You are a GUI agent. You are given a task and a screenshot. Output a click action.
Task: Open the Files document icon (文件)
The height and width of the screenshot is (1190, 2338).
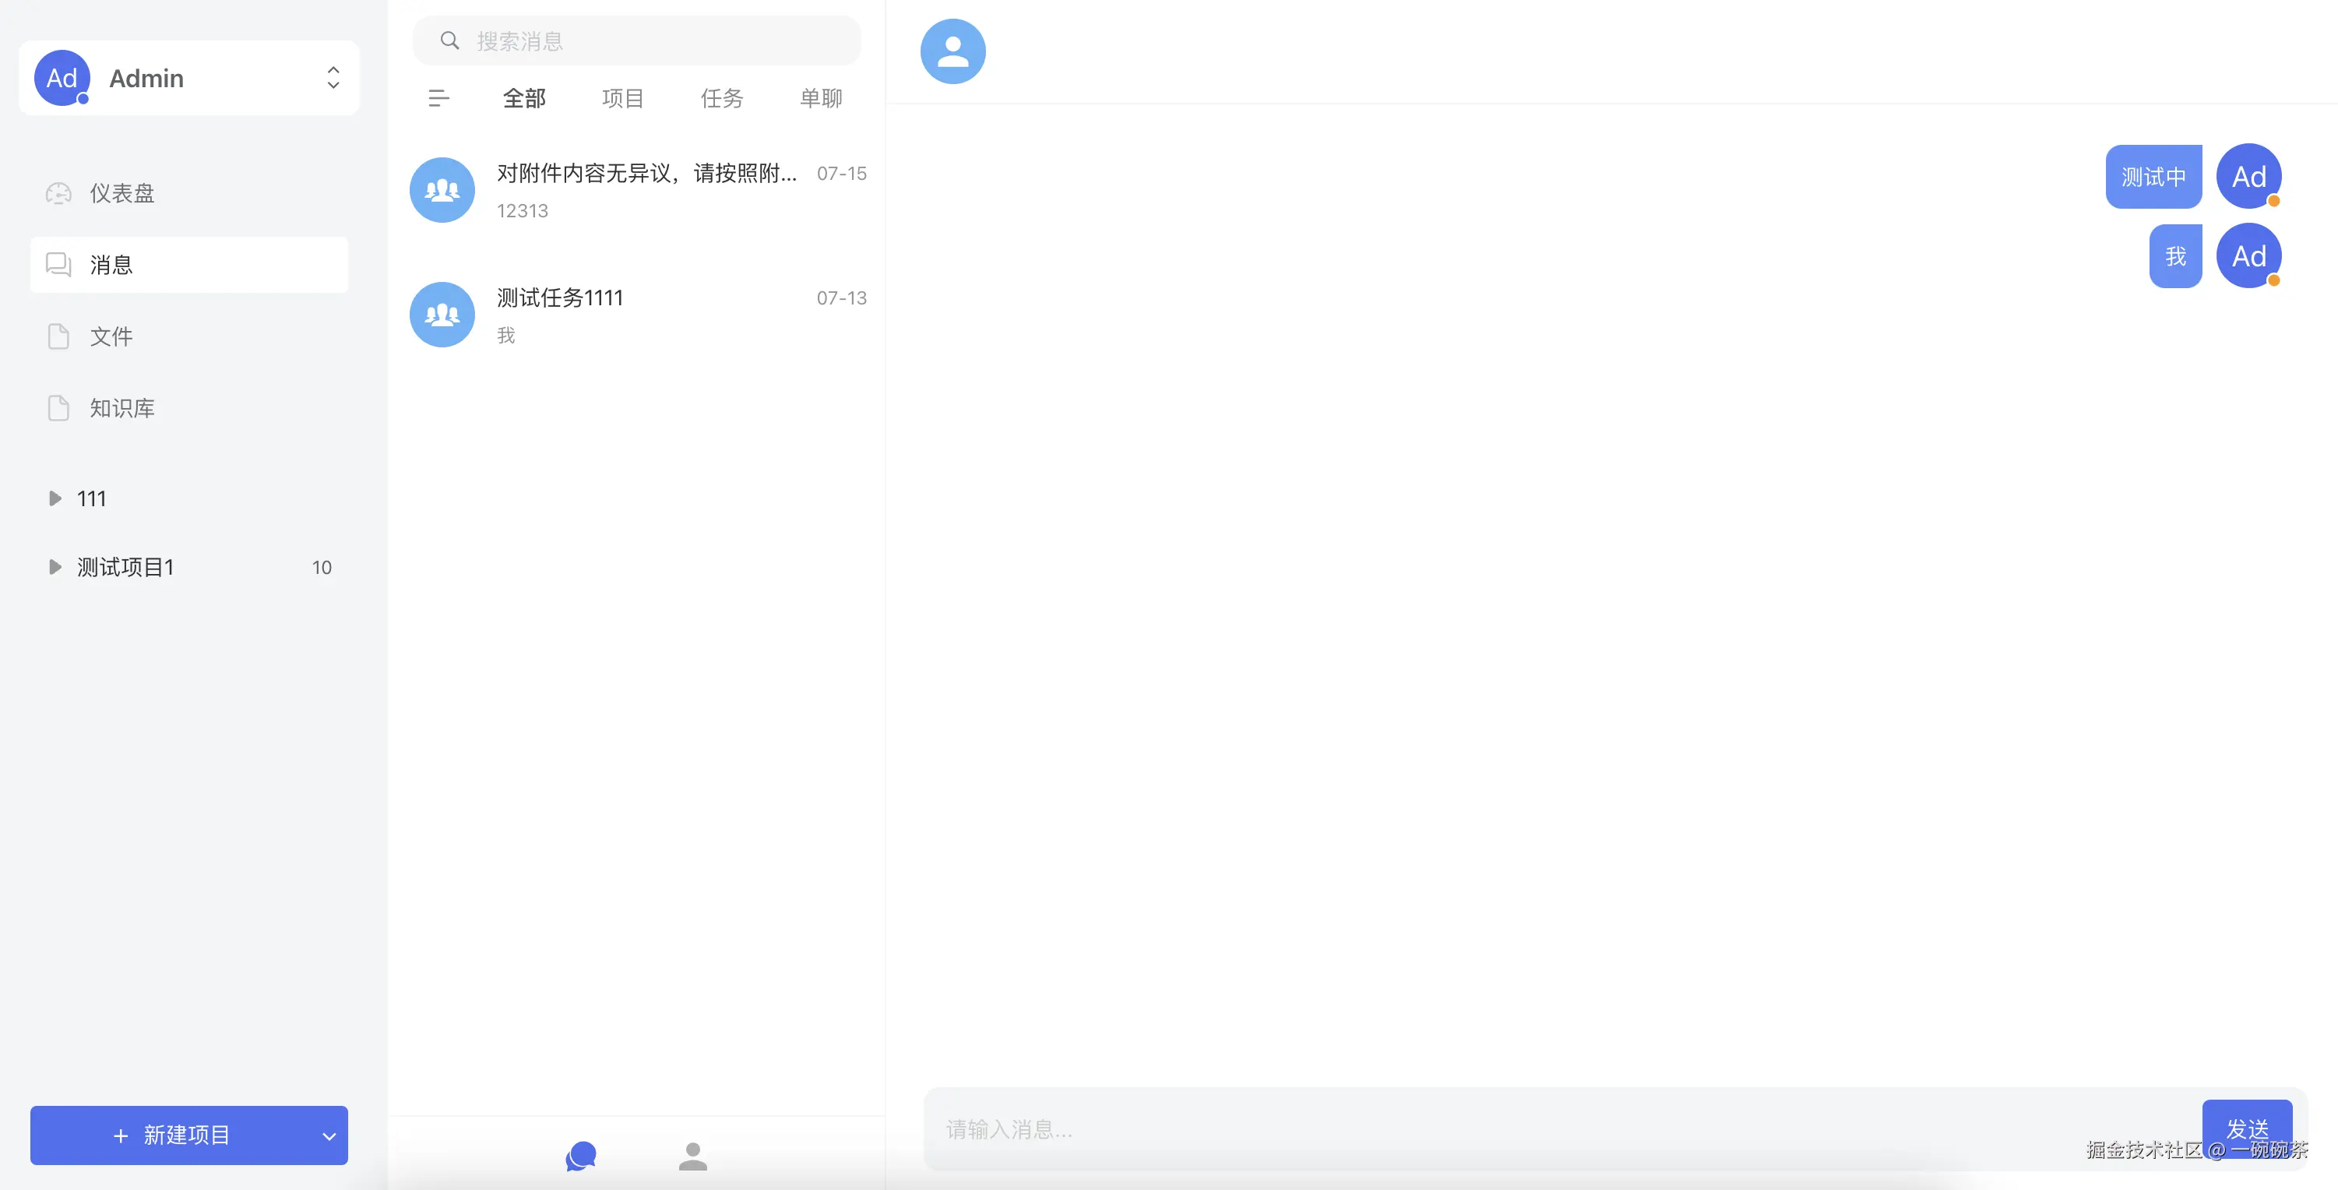[x=58, y=336]
